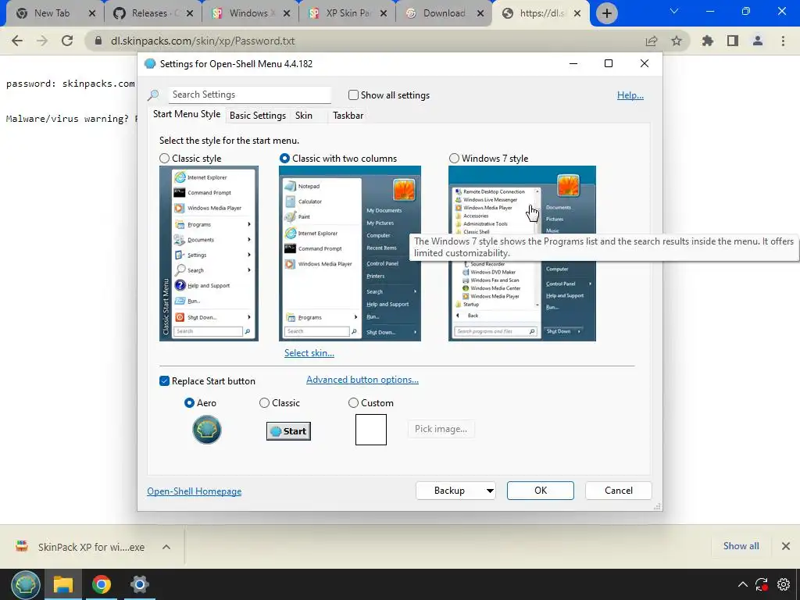This screenshot has width=800, height=600.
Task: Select the Classic style radio button
Action: coord(164,159)
